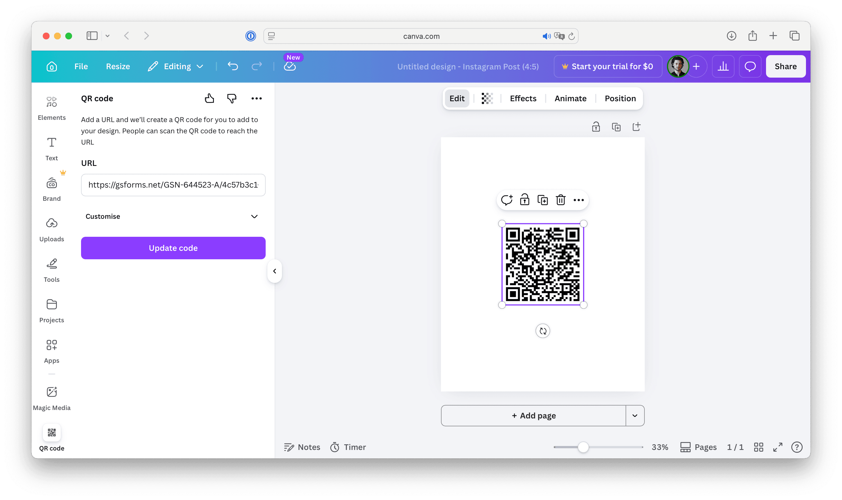Duplicate the selected QR code
842x500 pixels.
tap(542, 200)
